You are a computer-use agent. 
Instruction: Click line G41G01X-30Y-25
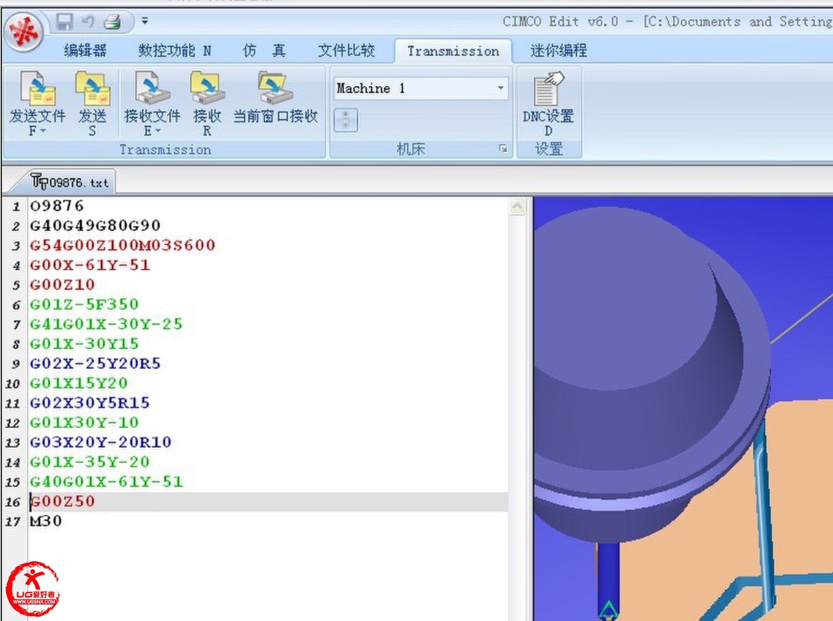pyautogui.click(x=106, y=324)
